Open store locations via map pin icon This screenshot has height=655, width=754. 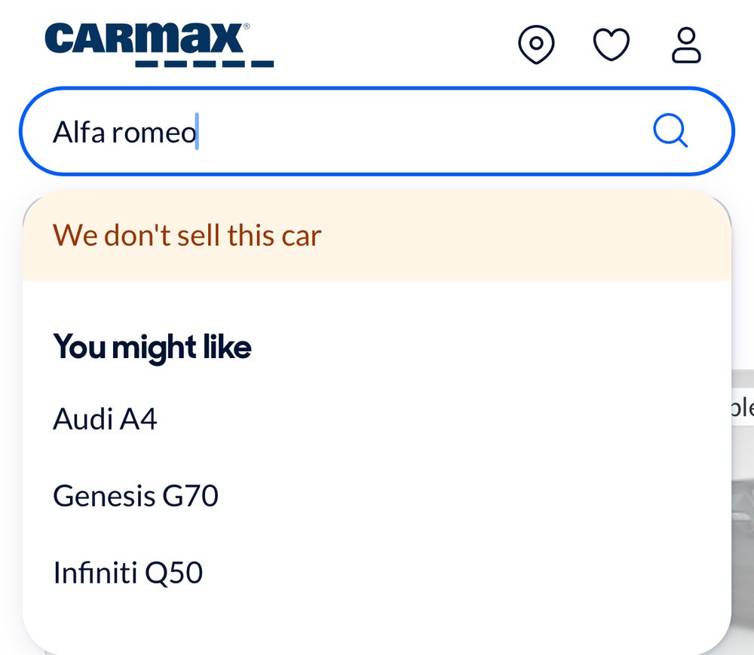coord(536,44)
